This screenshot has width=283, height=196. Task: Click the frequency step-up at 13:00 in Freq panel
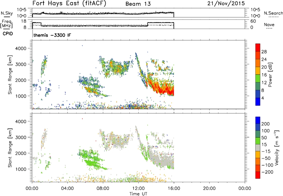click(x=148, y=24)
